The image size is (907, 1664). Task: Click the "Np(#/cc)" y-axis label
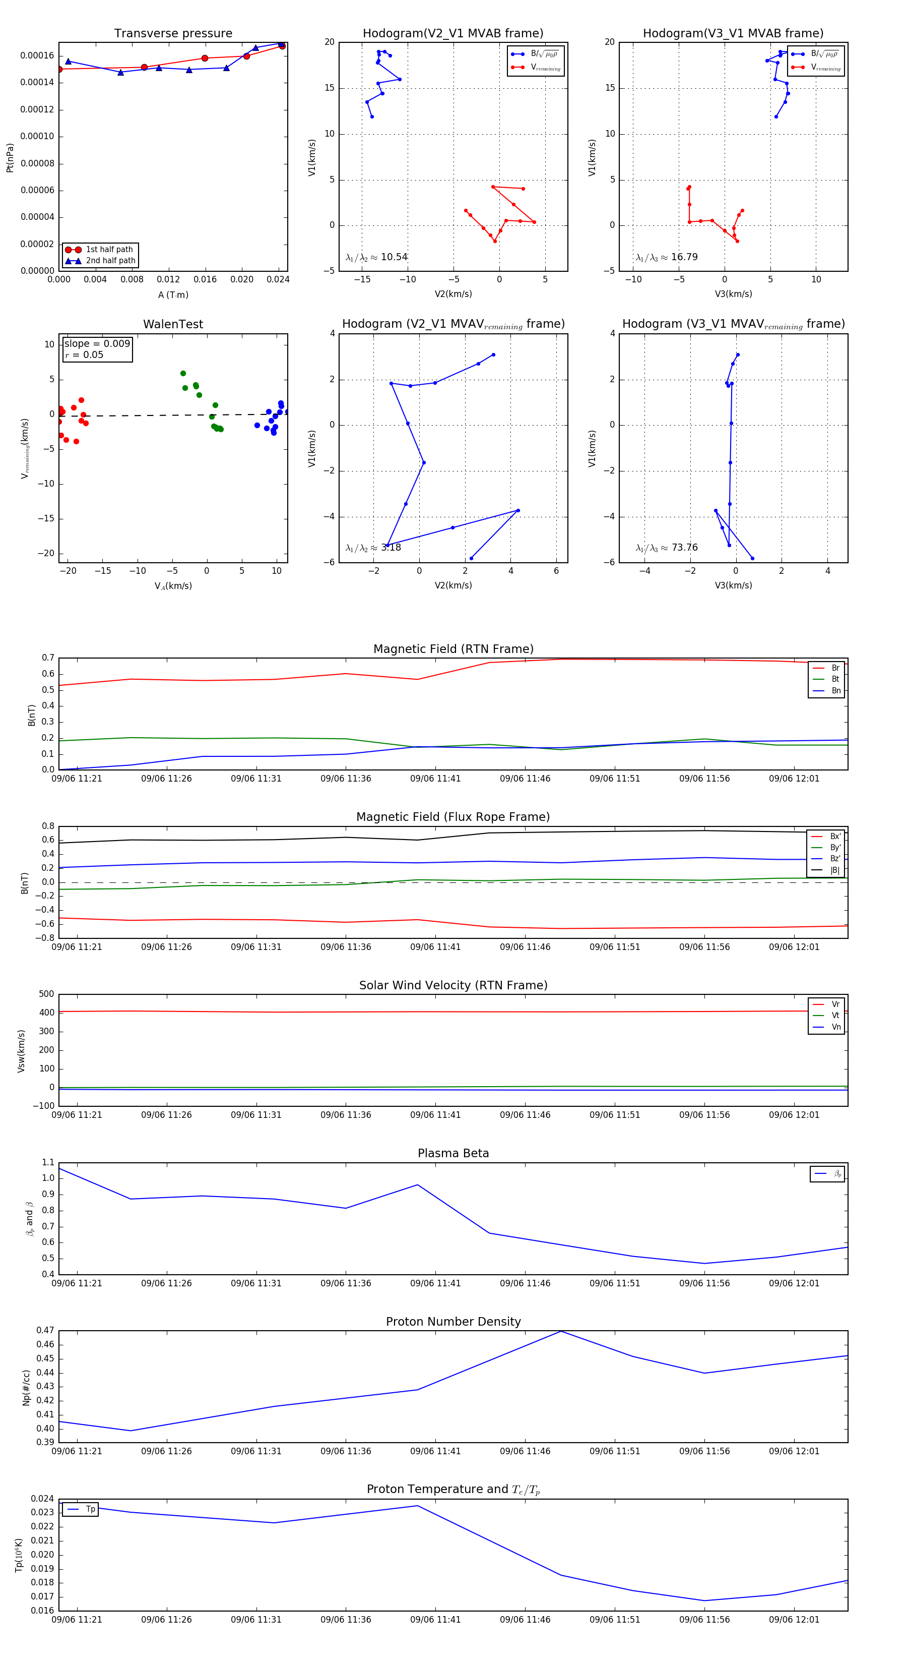26,1388
